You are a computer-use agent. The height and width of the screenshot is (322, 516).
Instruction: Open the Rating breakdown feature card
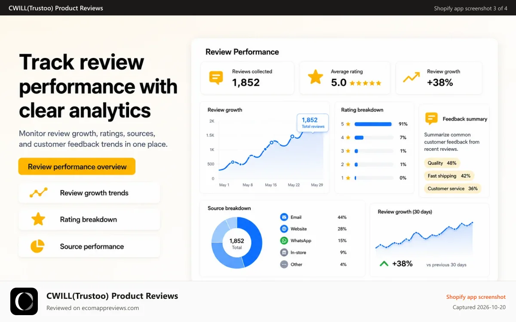[x=89, y=219]
